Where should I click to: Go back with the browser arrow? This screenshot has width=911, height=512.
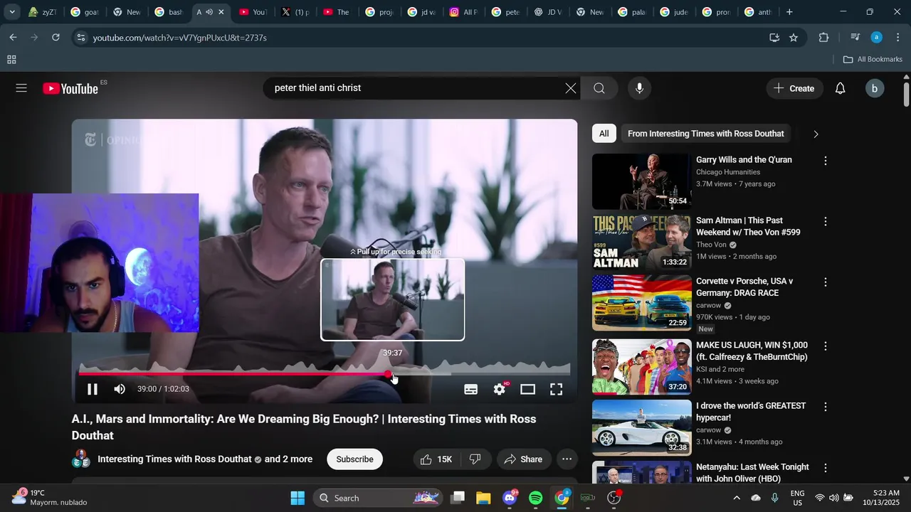click(x=14, y=37)
